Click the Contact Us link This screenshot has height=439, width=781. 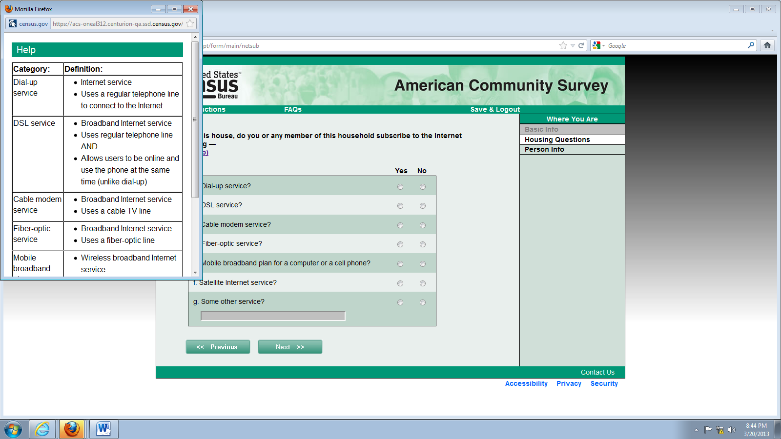click(597, 372)
